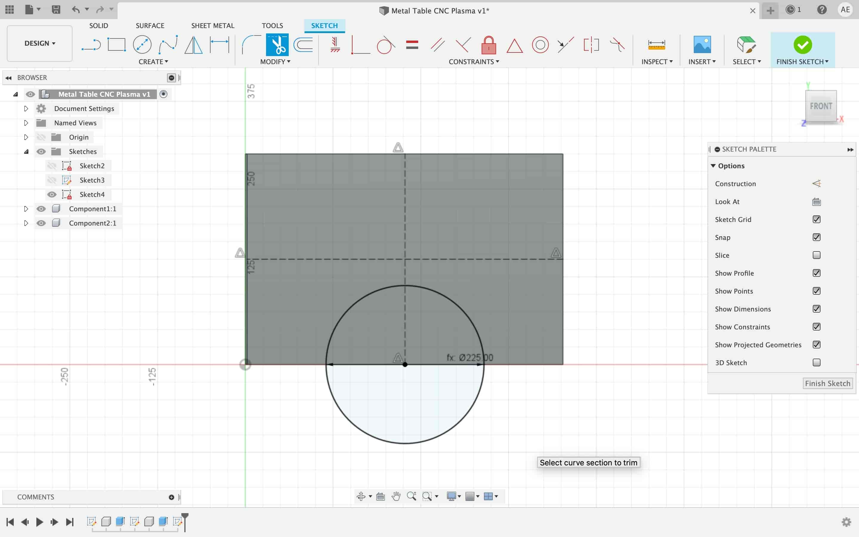Switch to the SOLID tab
Screen dimensions: 859x537
(x=99, y=26)
